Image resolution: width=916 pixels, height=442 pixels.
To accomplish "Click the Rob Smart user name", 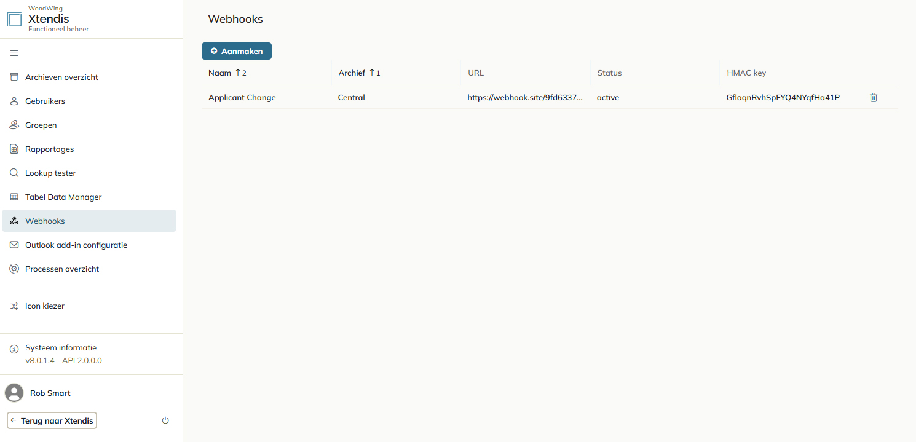I will [50, 393].
